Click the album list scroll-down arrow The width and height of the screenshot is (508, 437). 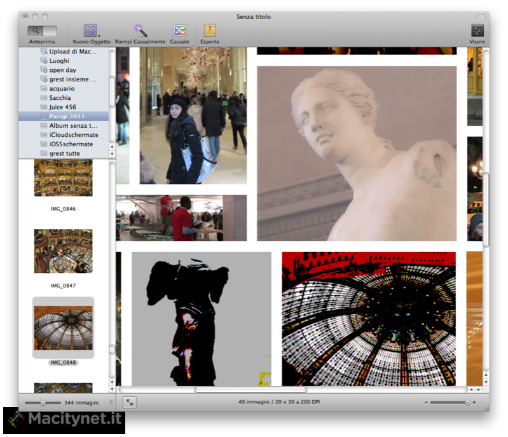(112, 154)
